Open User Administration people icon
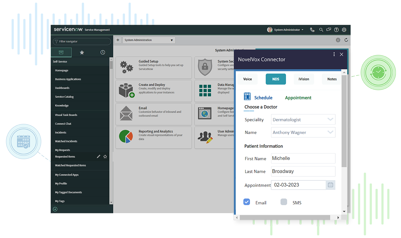 click(x=205, y=137)
